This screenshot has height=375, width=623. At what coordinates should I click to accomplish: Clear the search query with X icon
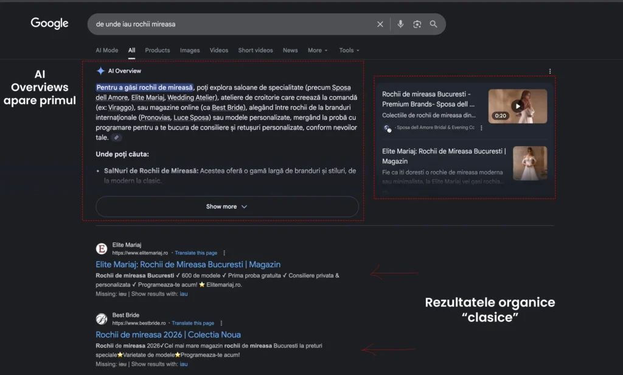(x=380, y=24)
